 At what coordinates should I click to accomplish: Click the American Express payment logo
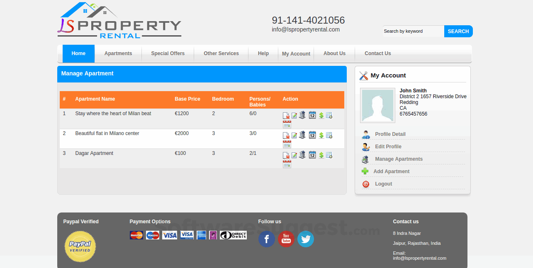[202, 235]
